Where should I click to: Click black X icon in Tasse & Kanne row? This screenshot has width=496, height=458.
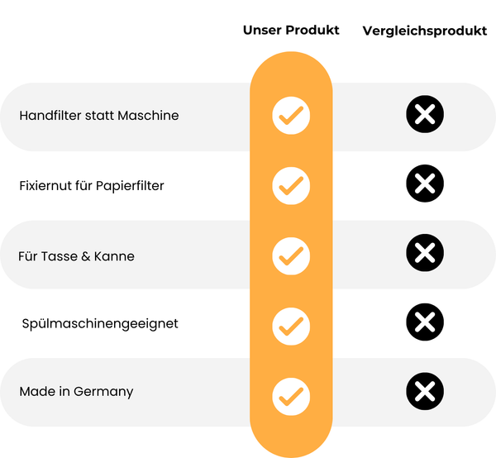[x=425, y=252]
